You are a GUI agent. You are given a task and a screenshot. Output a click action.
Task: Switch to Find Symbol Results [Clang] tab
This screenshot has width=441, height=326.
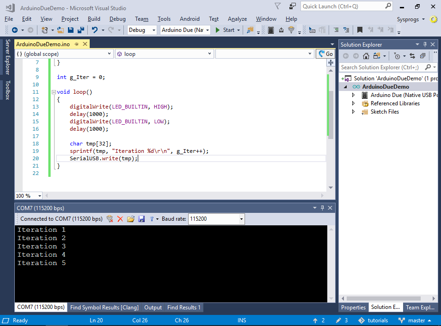tap(104, 308)
